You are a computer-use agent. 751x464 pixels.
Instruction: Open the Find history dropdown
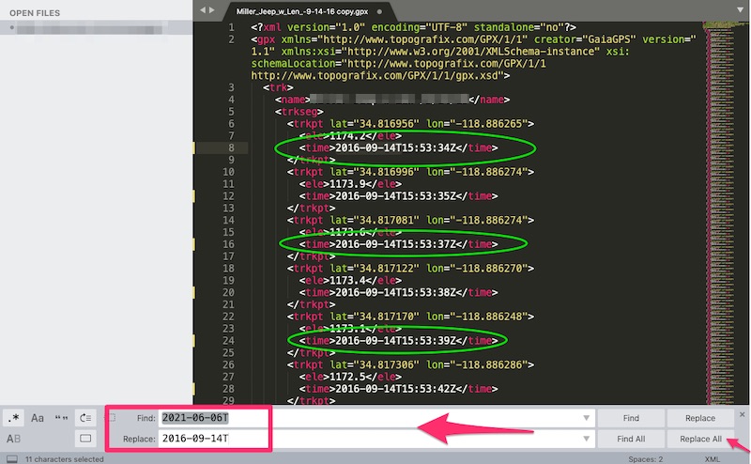[x=586, y=418]
